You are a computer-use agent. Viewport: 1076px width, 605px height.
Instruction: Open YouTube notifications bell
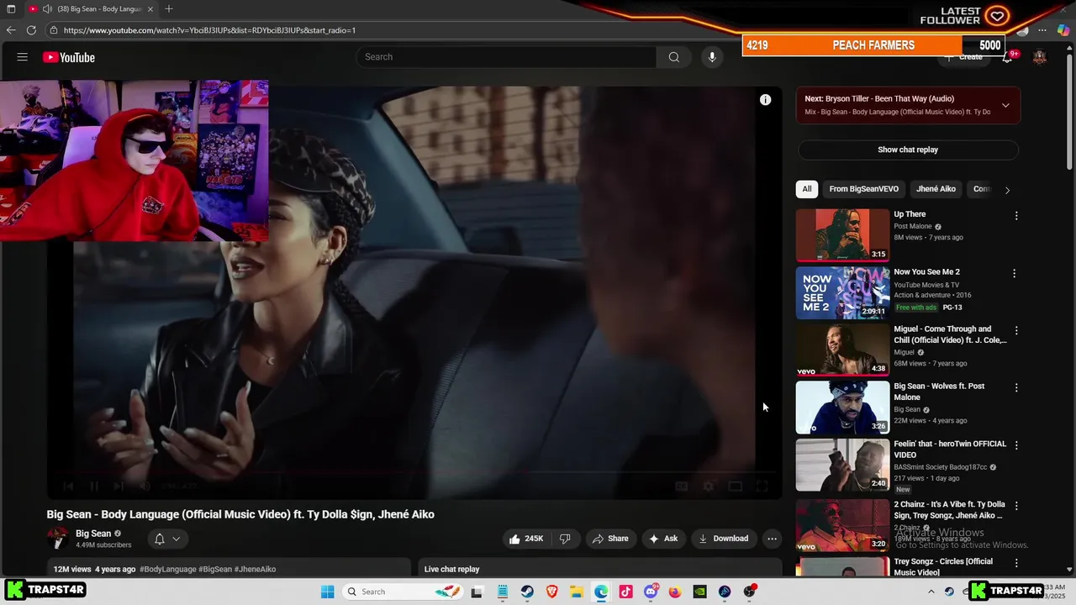[x=1008, y=57]
